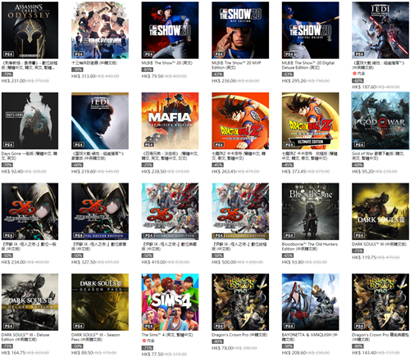Open the 13 Sentinels anime cover thumbnail
This screenshot has height=357, width=410.
coord(100,30)
